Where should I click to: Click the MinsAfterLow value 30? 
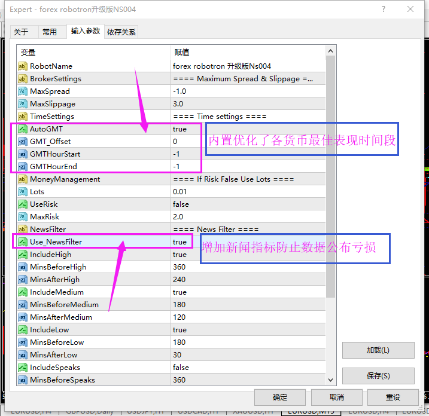click(x=177, y=355)
